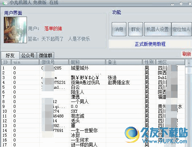Maximize the window with plus icon

[181, 4]
